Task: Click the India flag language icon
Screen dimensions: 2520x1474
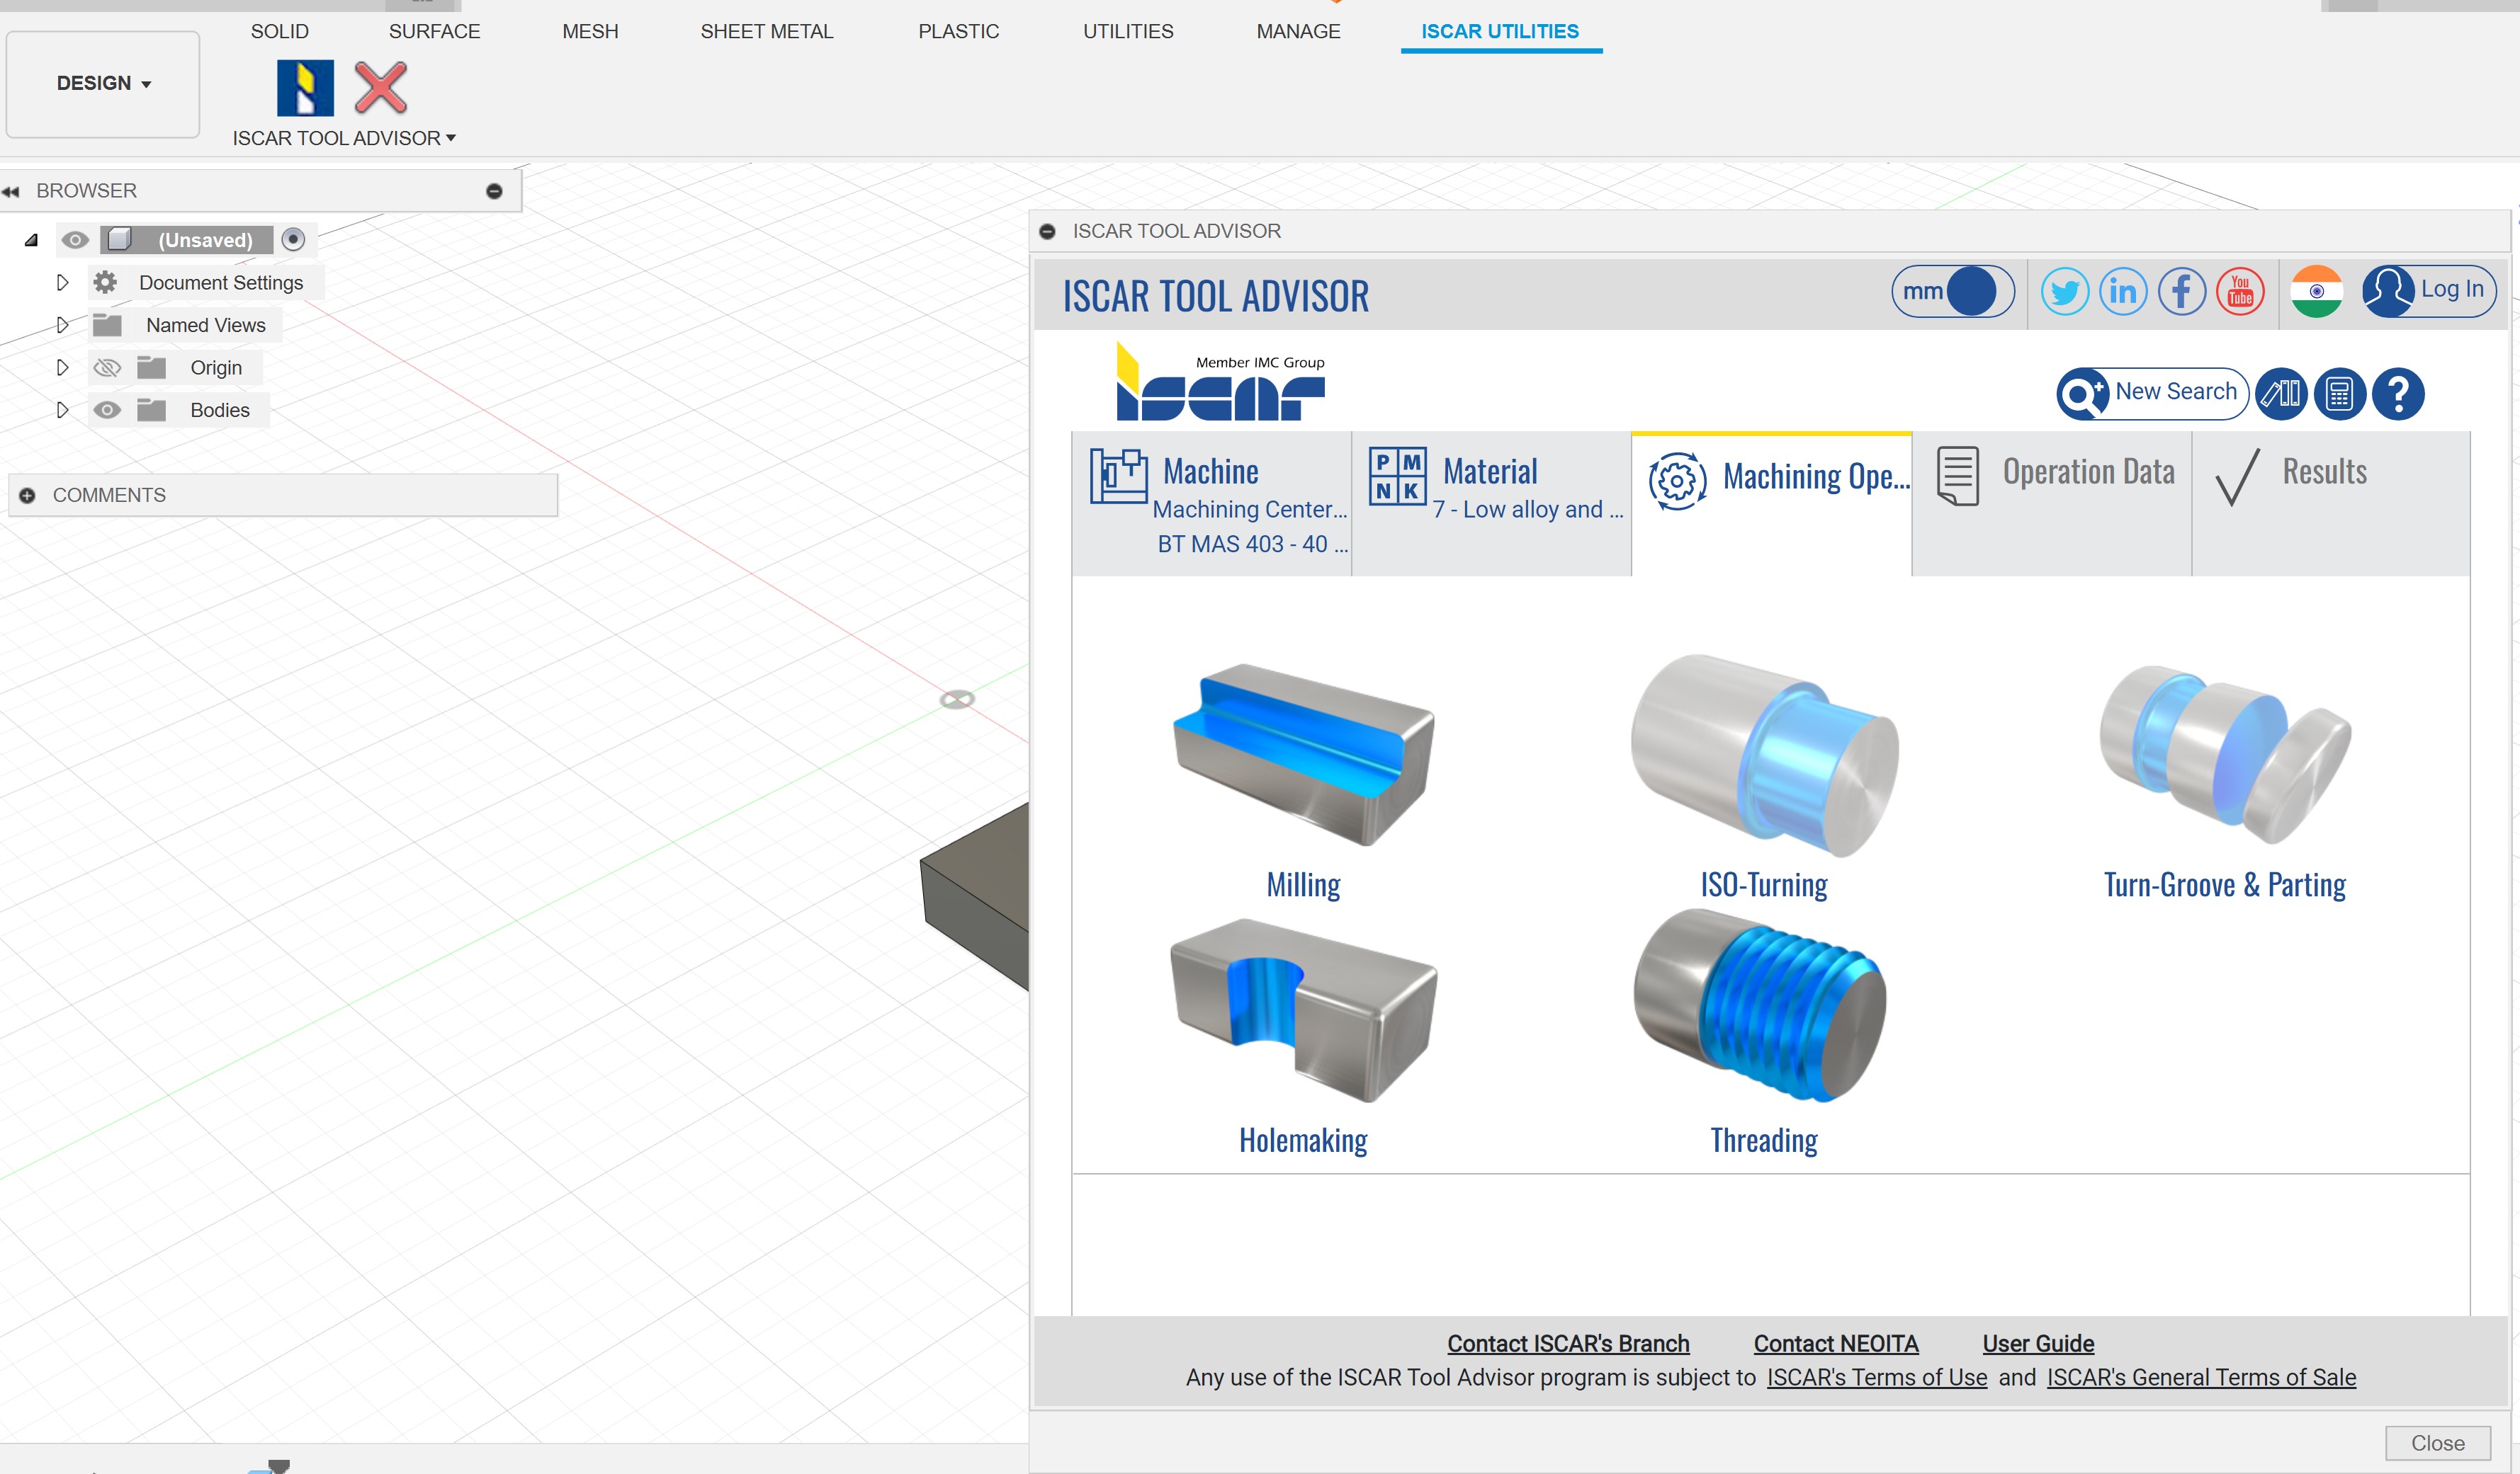Action: [2316, 292]
